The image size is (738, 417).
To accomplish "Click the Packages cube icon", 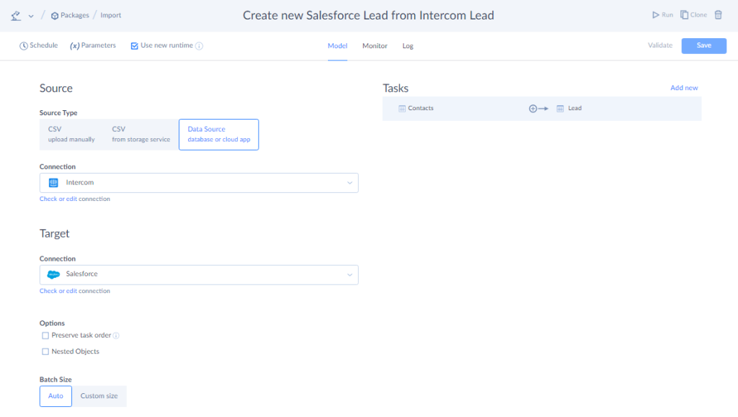I will click(55, 16).
